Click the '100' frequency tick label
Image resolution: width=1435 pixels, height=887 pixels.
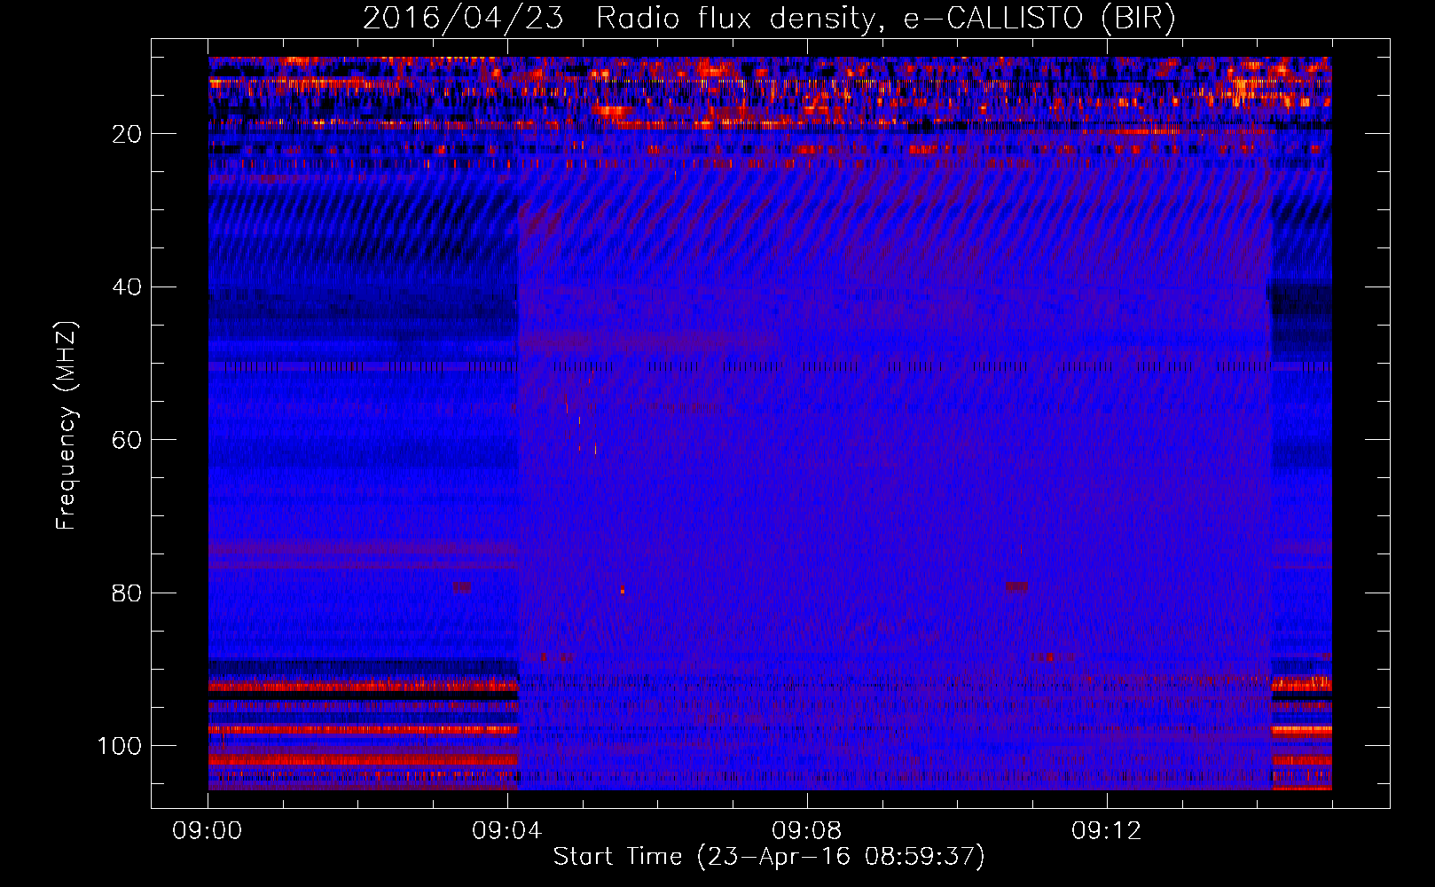click(x=120, y=746)
